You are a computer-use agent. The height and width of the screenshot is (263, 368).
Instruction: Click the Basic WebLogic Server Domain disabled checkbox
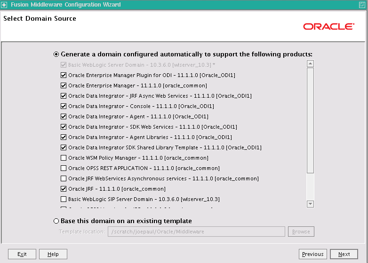(x=64, y=65)
